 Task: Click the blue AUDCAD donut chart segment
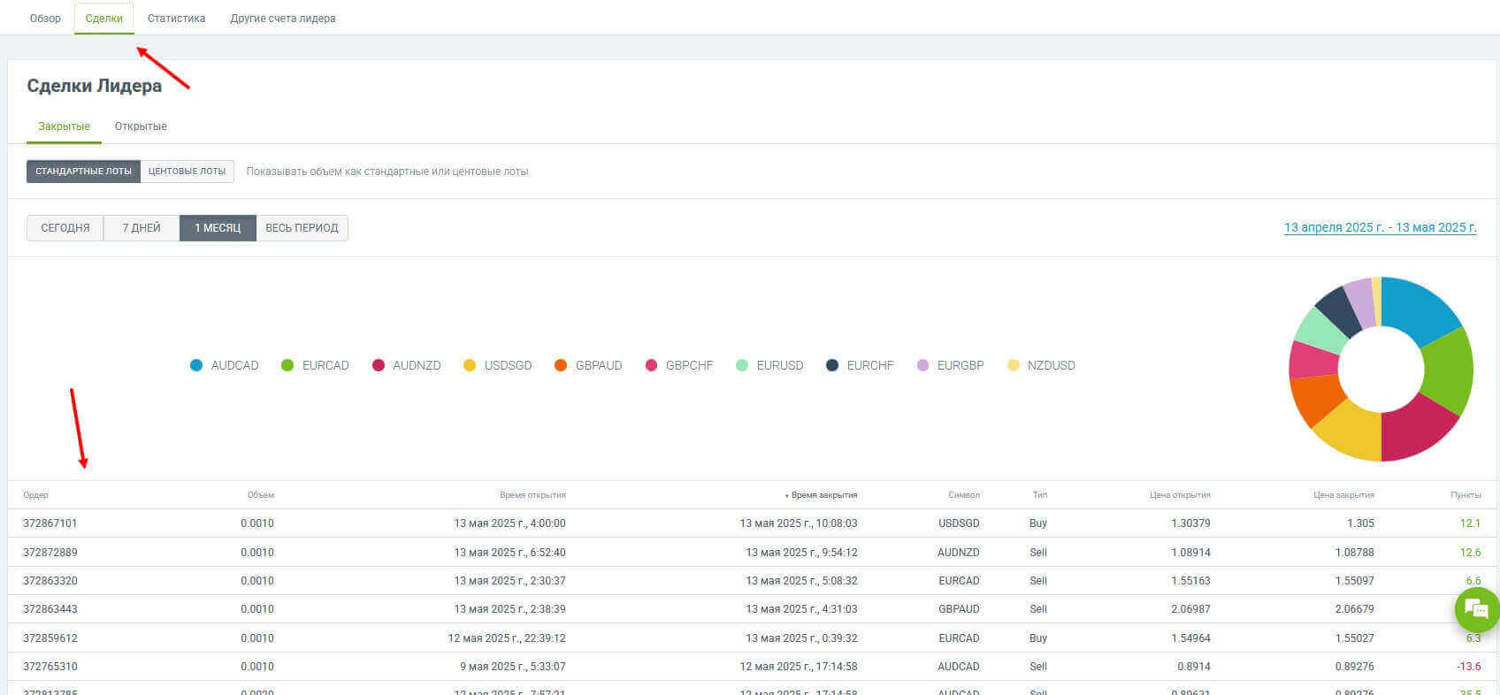1426,308
